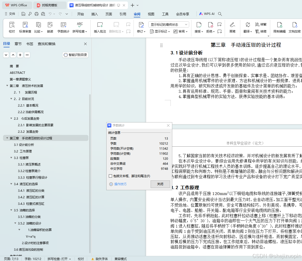Open a new tab with plus button
The width and height of the screenshot is (302, 261).
[132, 5]
